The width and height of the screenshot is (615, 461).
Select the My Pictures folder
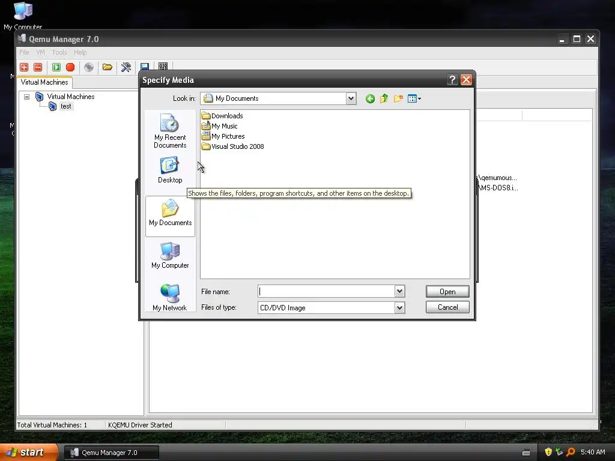coord(223,136)
